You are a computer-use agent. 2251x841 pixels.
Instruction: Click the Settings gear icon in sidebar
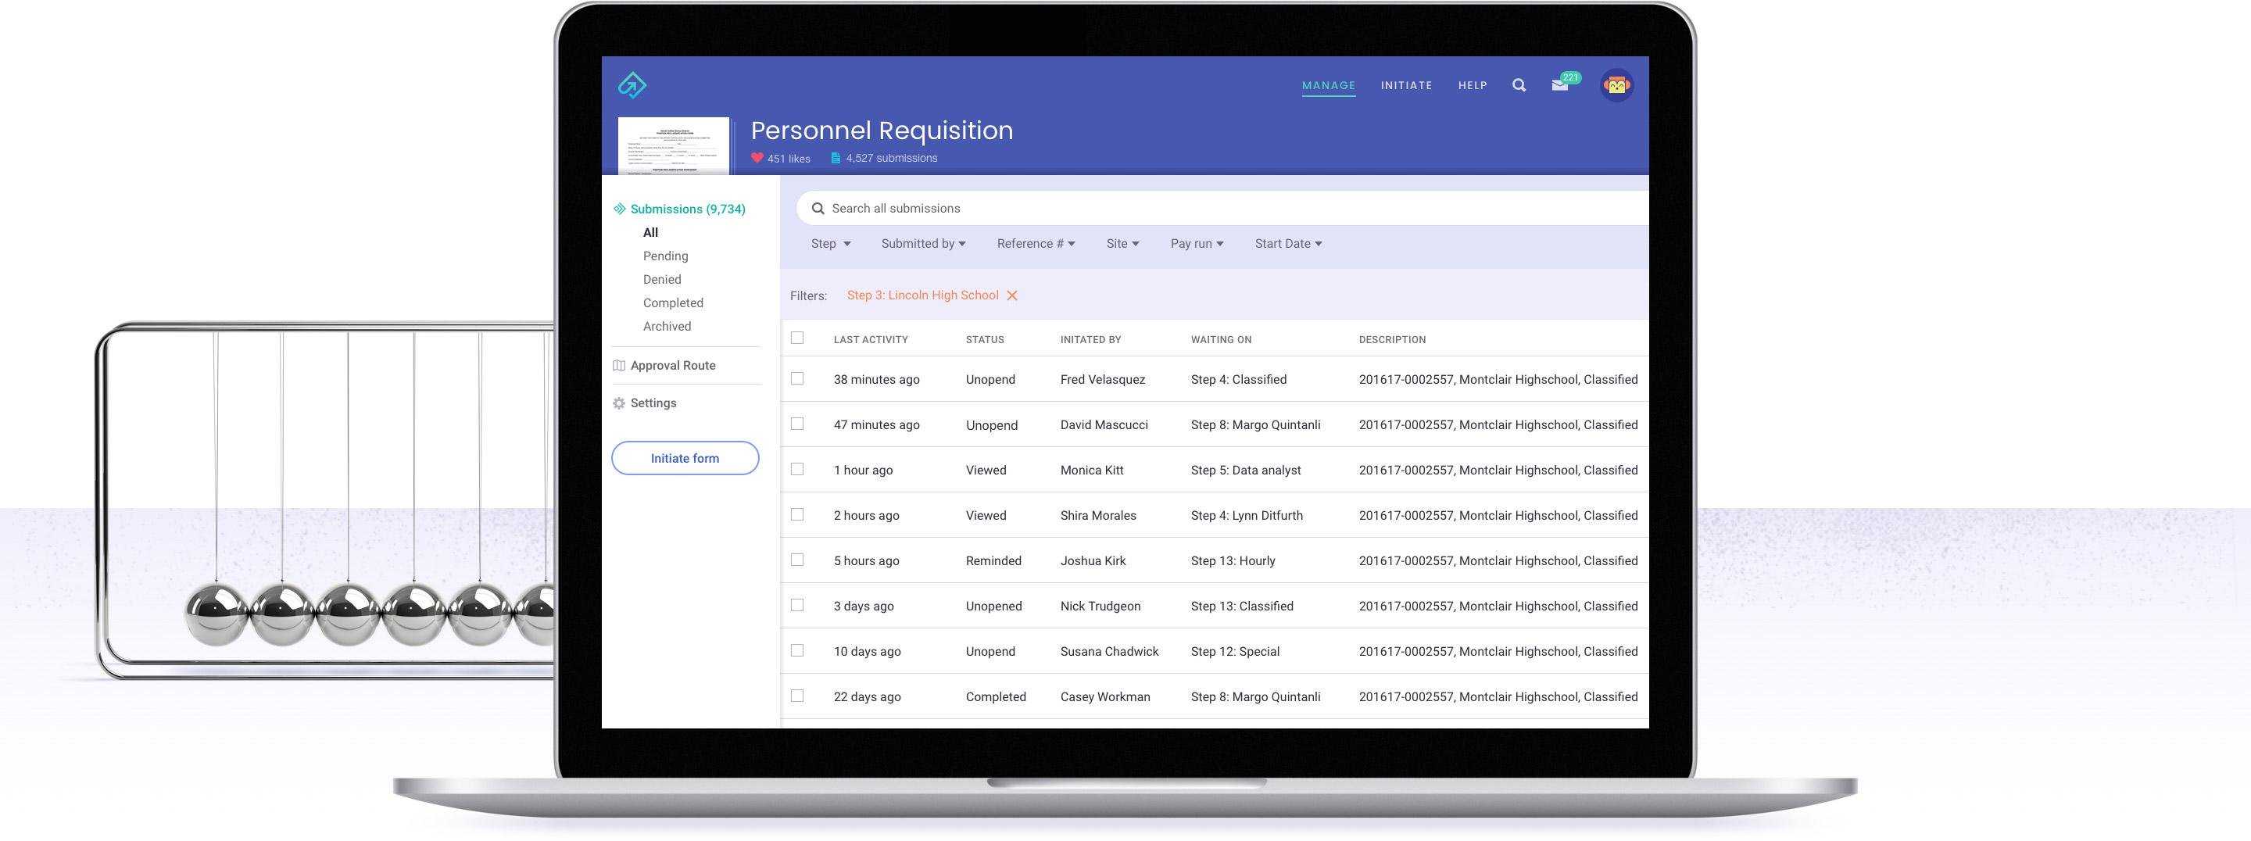pyautogui.click(x=619, y=403)
